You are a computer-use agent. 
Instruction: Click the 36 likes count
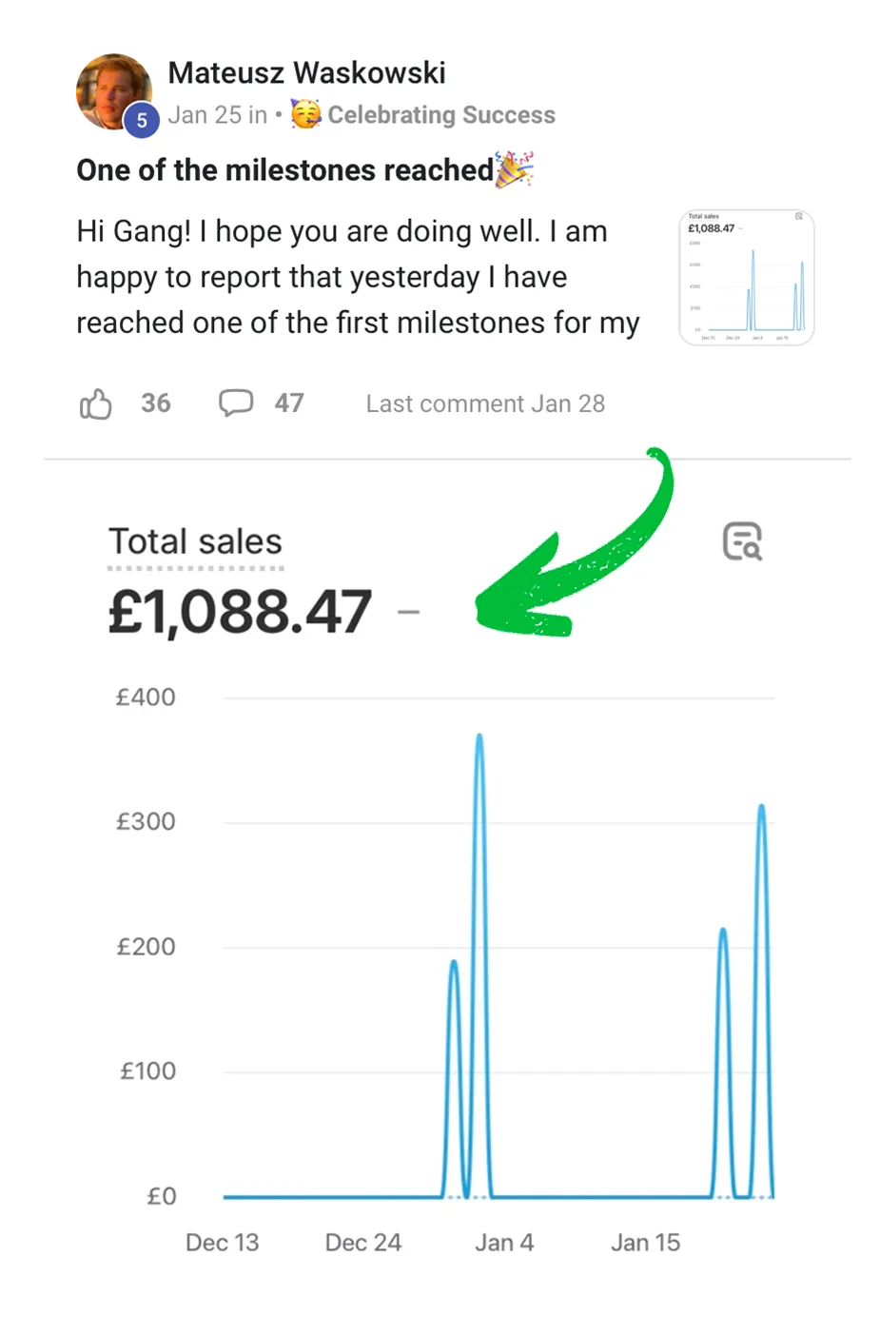[156, 403]
